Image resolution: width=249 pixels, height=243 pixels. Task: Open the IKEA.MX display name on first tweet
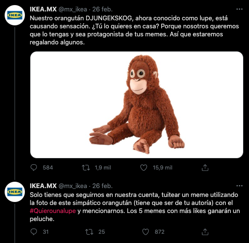point(43,9)
